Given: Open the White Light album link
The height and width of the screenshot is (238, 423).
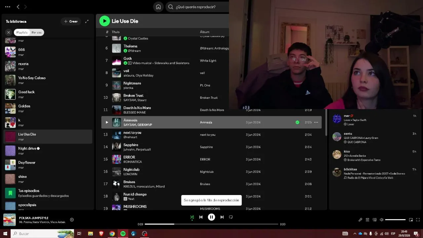Looking at the screenshot, I should tap(208, 61).
